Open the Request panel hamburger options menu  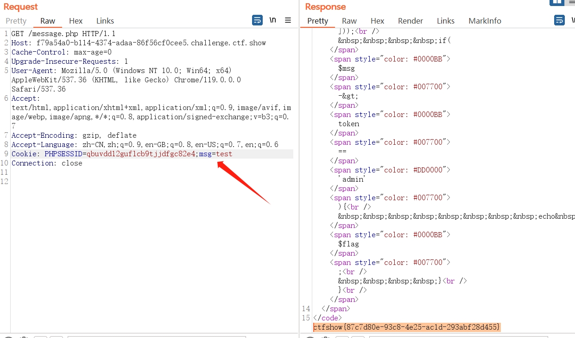pos(288,20)
